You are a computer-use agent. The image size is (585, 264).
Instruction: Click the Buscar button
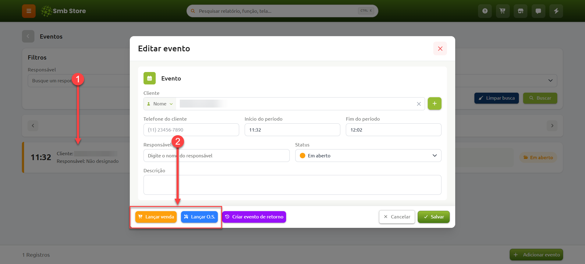click(x=540, y=98)
